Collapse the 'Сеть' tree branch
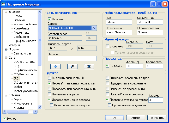 (6, 58)
